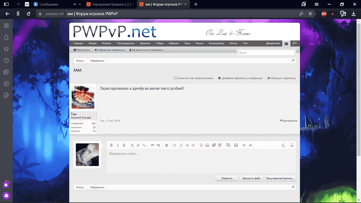Image resolution: width=361 pixels, height=203 pixels.
Task: Apply italic formatting in reply editor
Action: point(118,145)
